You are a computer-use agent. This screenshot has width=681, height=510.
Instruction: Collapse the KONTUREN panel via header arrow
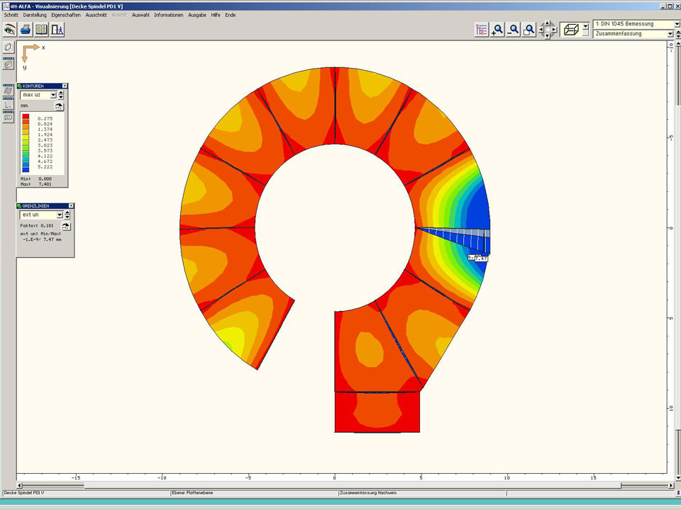click(65, 86)
